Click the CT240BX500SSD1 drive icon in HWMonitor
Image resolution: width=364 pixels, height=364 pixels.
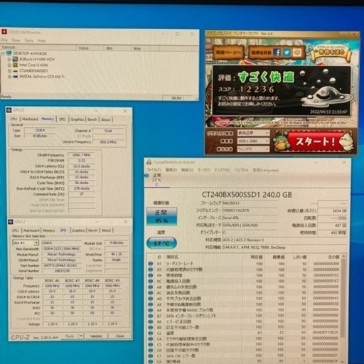[x=15, y=70]
